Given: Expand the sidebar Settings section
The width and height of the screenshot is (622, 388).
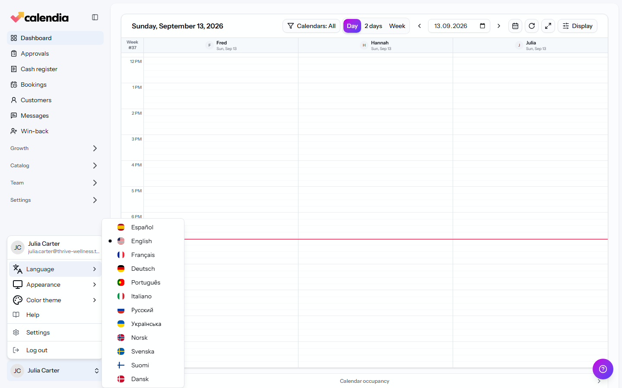Looking at the screenshot, I should 55,200.
